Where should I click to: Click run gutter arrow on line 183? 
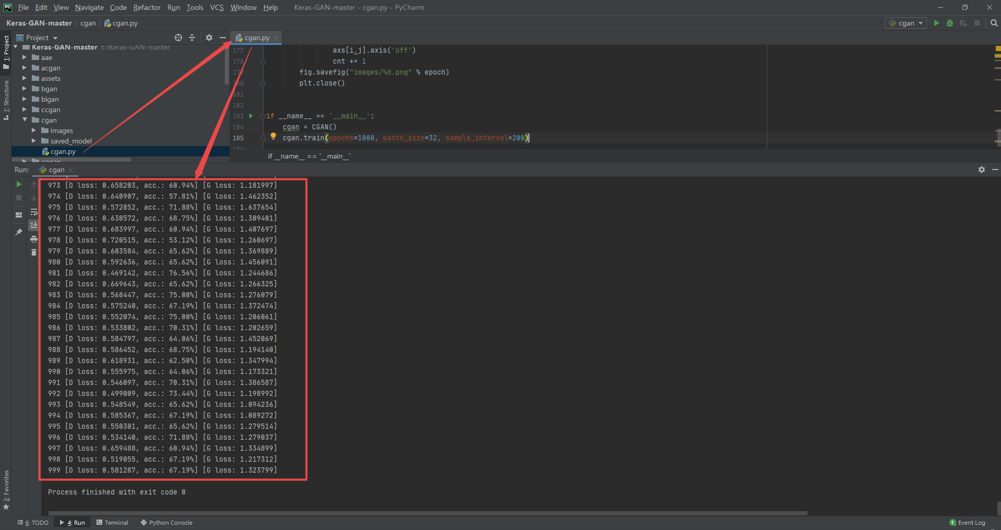click(x=251, y=116)
